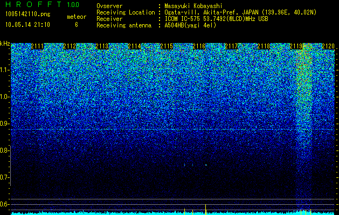The image size is (339, 215).
Task: Click the cyan signal level strip at bottom
Action: coord(172,213)
